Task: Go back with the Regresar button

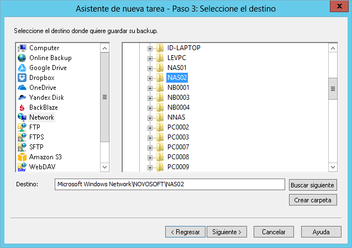Action: [185, 232]
